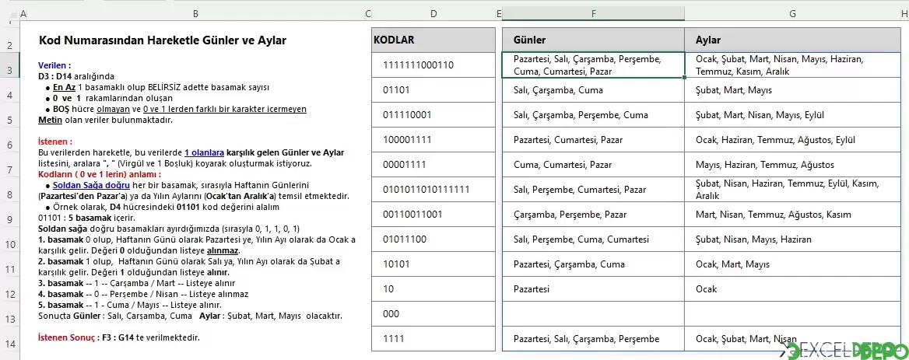Click months cell 'Şubat, Mart, Mayıs'

792,90
